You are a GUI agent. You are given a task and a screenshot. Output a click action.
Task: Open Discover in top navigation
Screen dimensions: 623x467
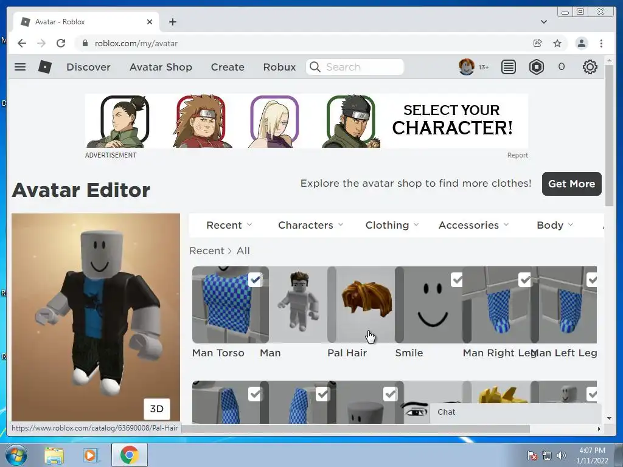[89, 67]
